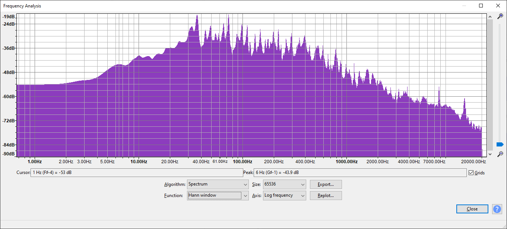Click the blue vertical zoom slider handle
This screenshot has height=229, width=507.
(500, 144)
